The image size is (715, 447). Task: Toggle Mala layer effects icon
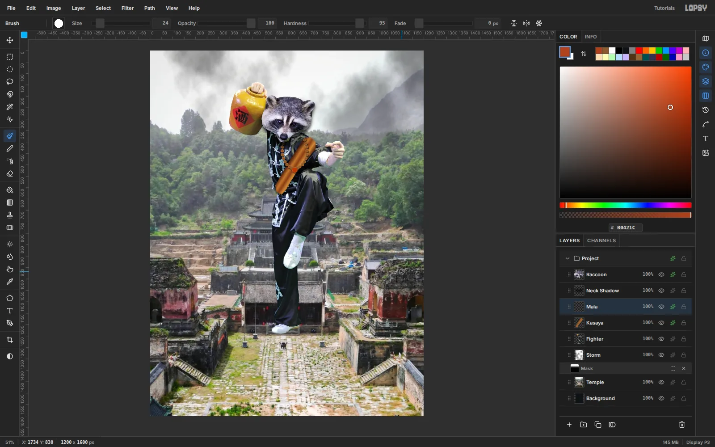pyautogui.click(x=673, y=307)
